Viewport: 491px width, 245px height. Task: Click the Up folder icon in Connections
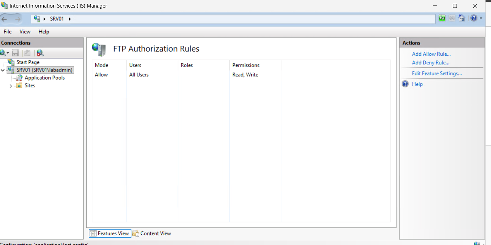(x=27, y=53)
